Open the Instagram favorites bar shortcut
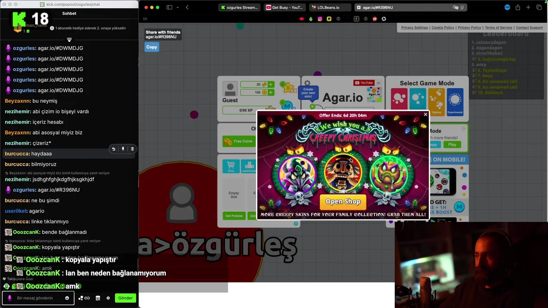Screen dimensions: 548x308 coord(319,19)
